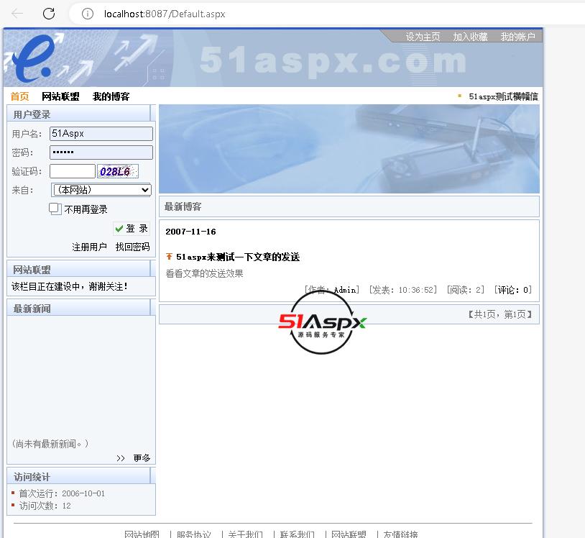This screenshot has height=538, width=585.
Task: Reload the page with refresh icon
Action: 48,14
